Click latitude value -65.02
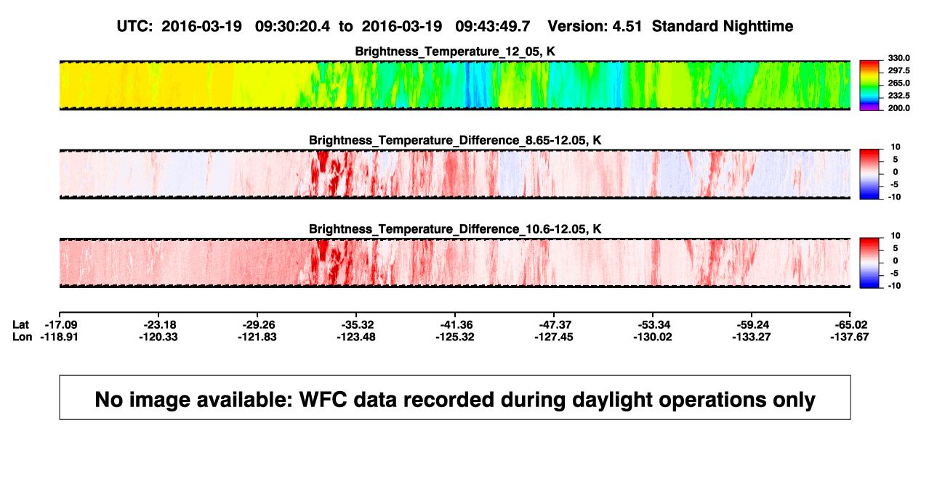 pos(850,324)
